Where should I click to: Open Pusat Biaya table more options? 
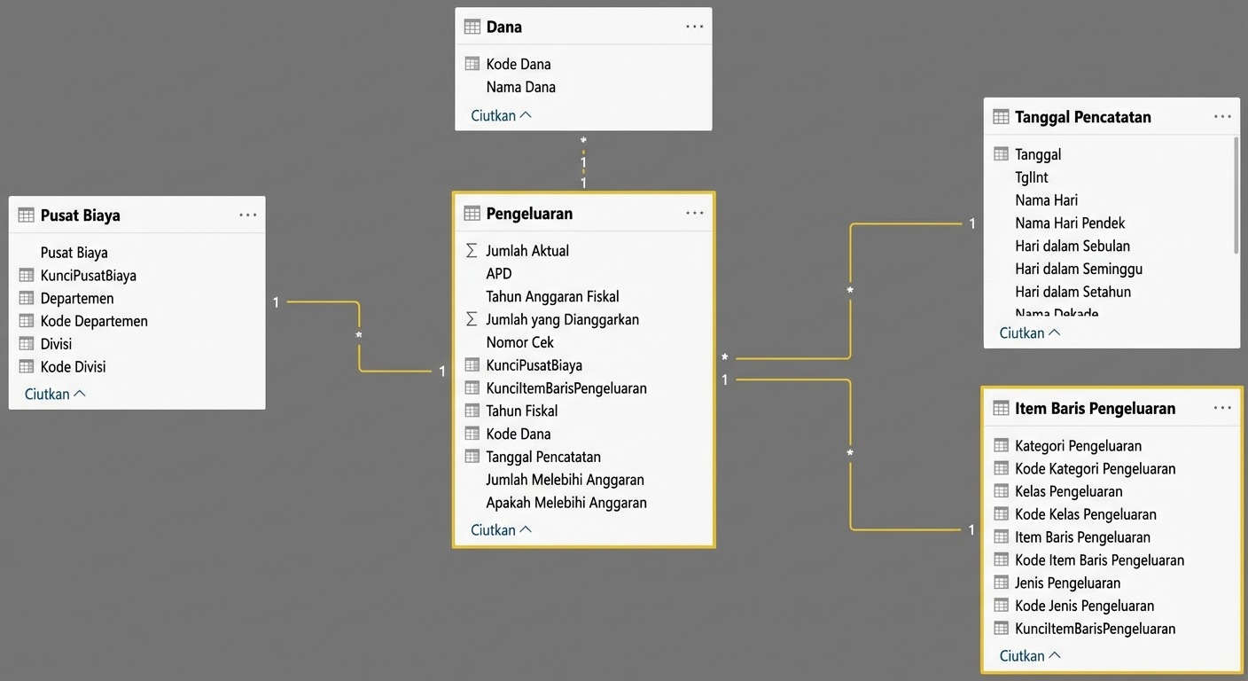pyautogui.click(x=248, y=215)
